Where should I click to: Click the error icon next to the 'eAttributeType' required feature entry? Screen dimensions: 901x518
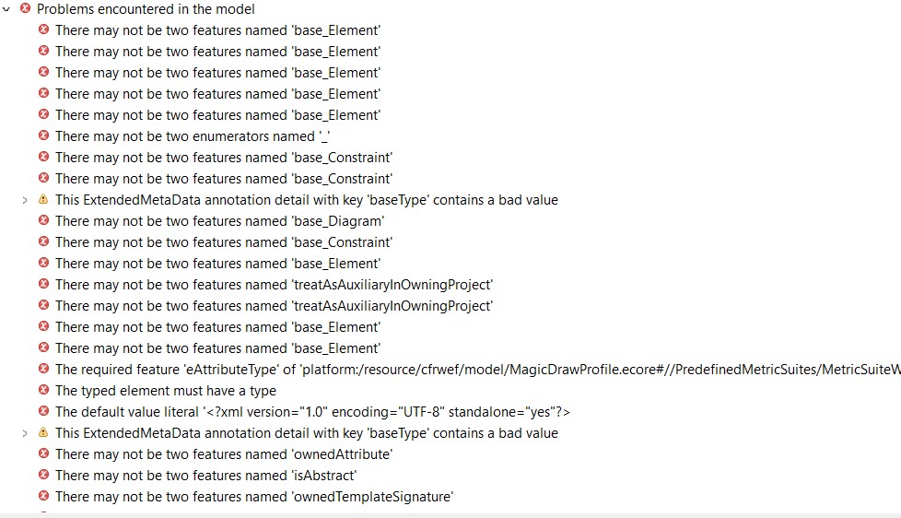click(x=43, y=369)
